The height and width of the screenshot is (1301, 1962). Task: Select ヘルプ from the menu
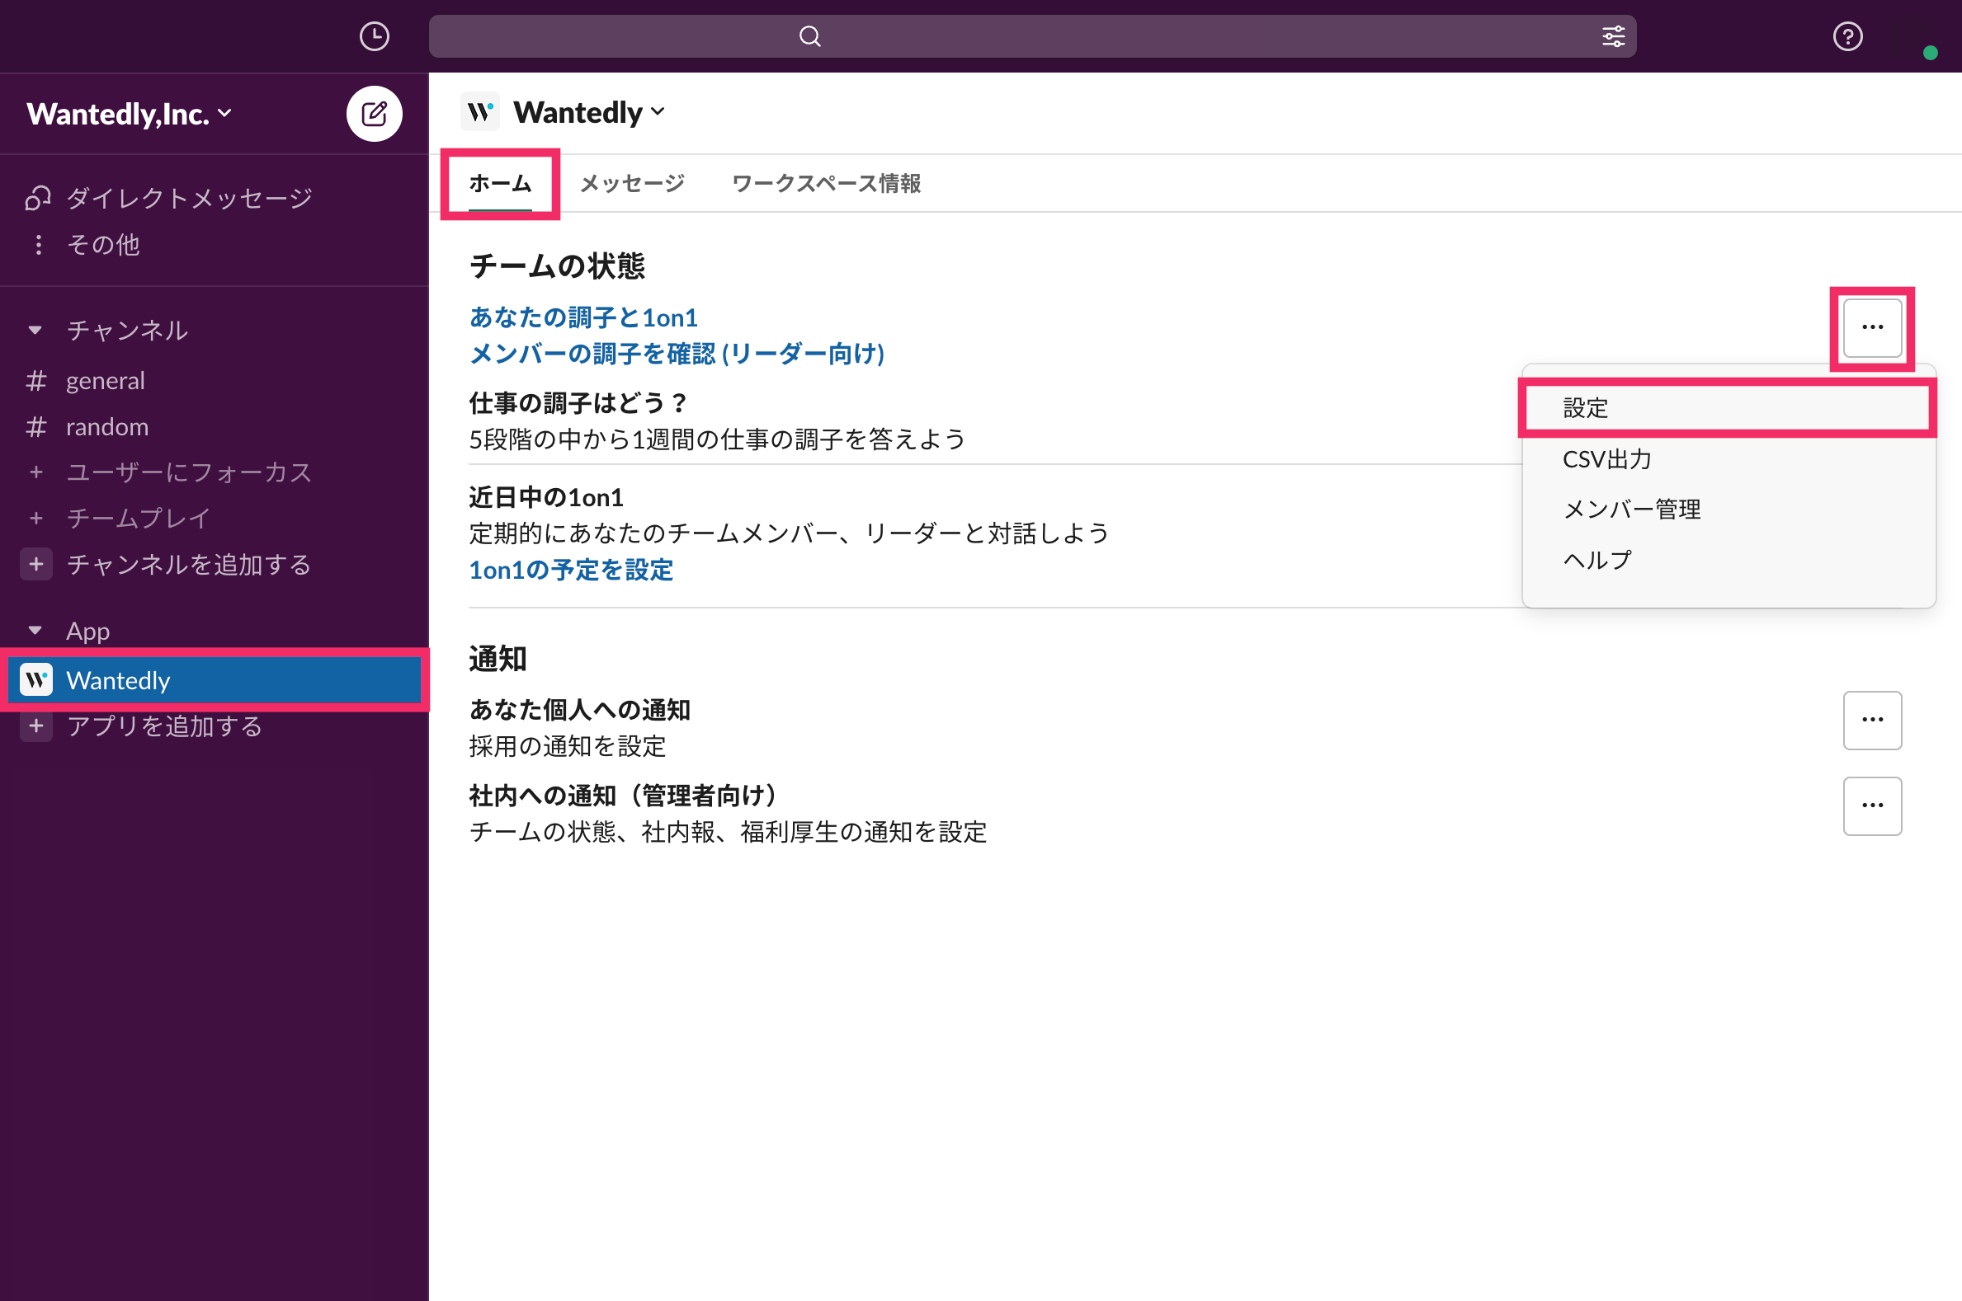[x=1728, y=560]
